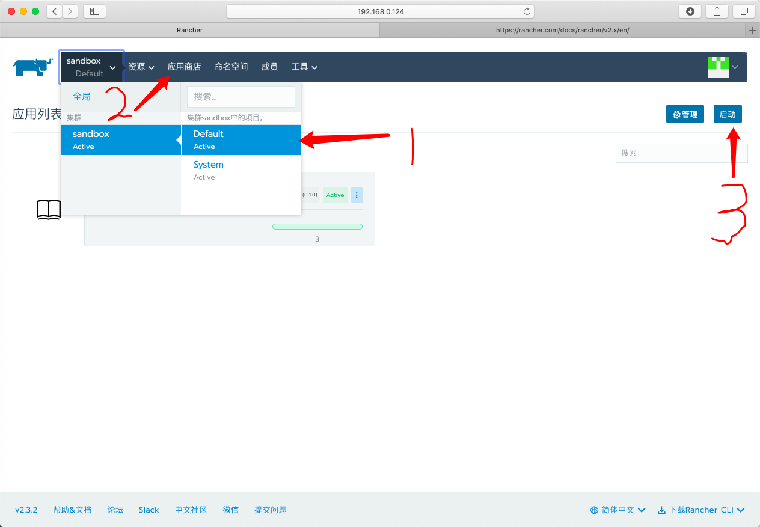
Task: Open the 帮助&文档 link
Action: [72, 510]
